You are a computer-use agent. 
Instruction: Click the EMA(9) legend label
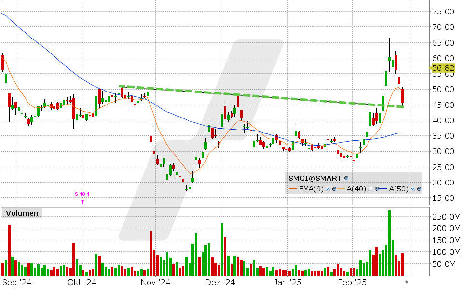click(x=311, y=189)
